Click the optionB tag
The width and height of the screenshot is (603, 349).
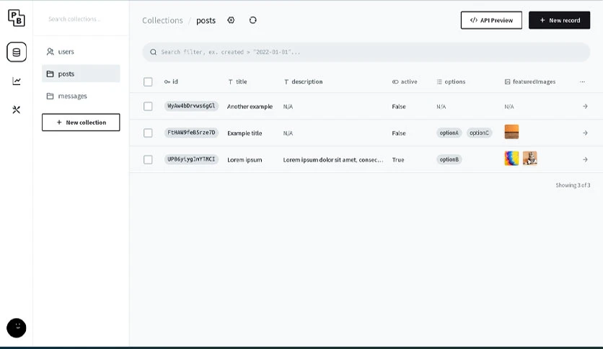pos(449,159)
